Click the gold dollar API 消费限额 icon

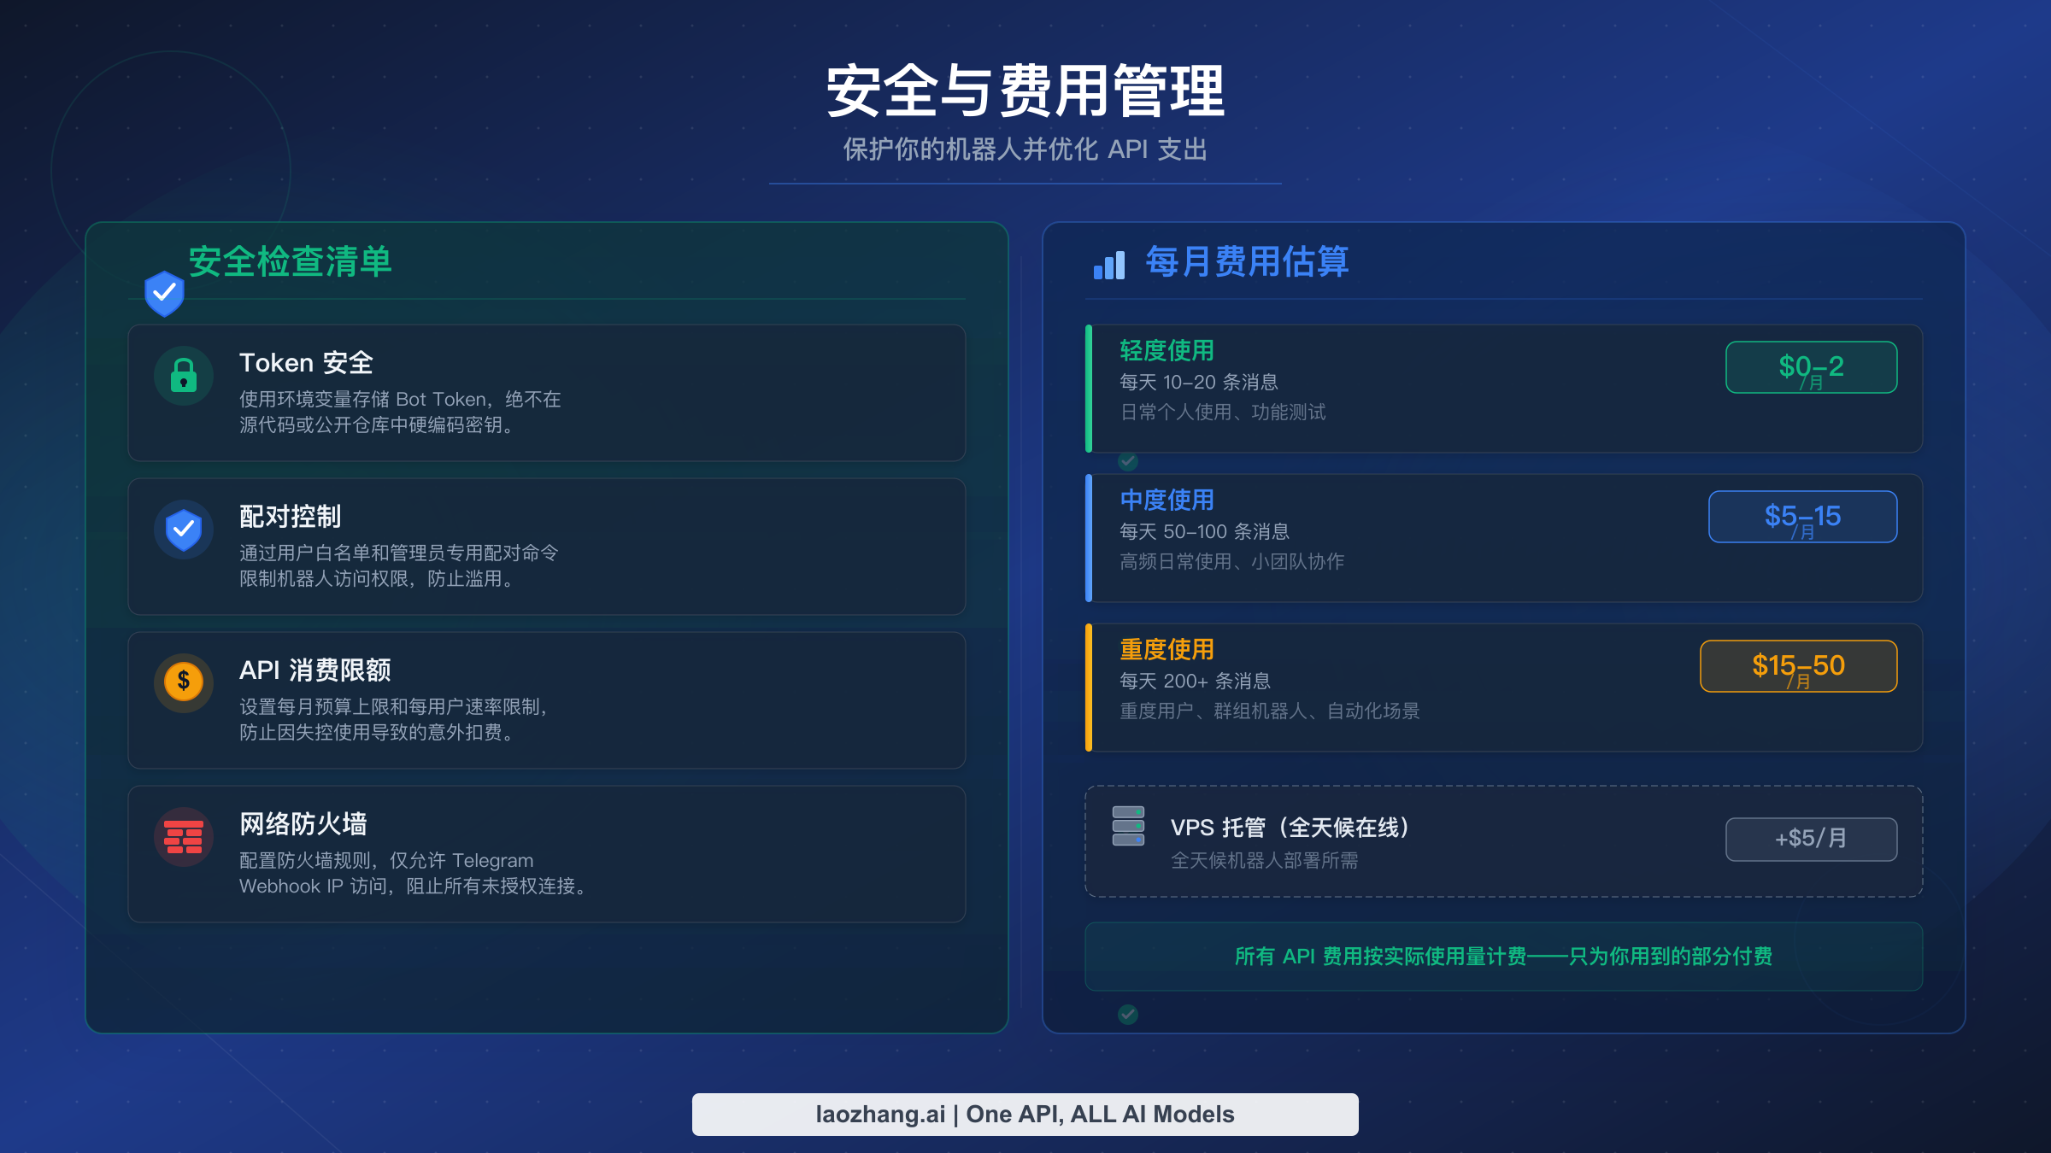[183, 681]
